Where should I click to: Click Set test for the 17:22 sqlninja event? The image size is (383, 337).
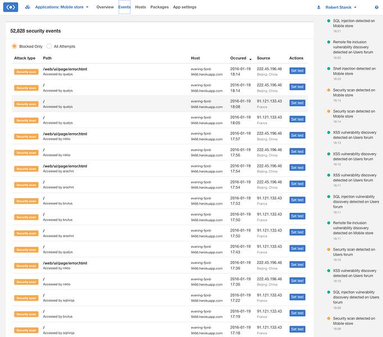pyautogui.click(x=298, y=297)
